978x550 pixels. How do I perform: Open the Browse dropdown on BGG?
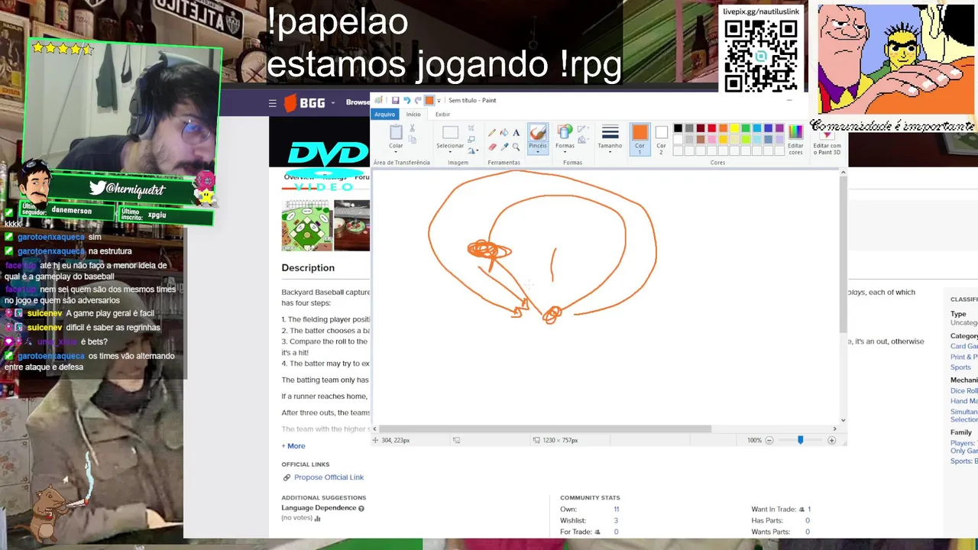click(357, 102)
